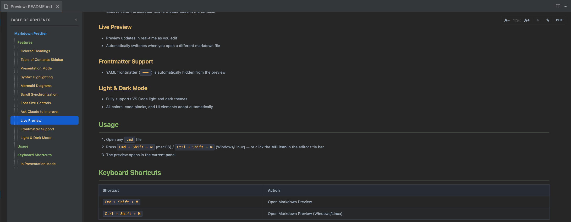Open Keyboard Shortcuts in the sidebar

tap(35, 155)
